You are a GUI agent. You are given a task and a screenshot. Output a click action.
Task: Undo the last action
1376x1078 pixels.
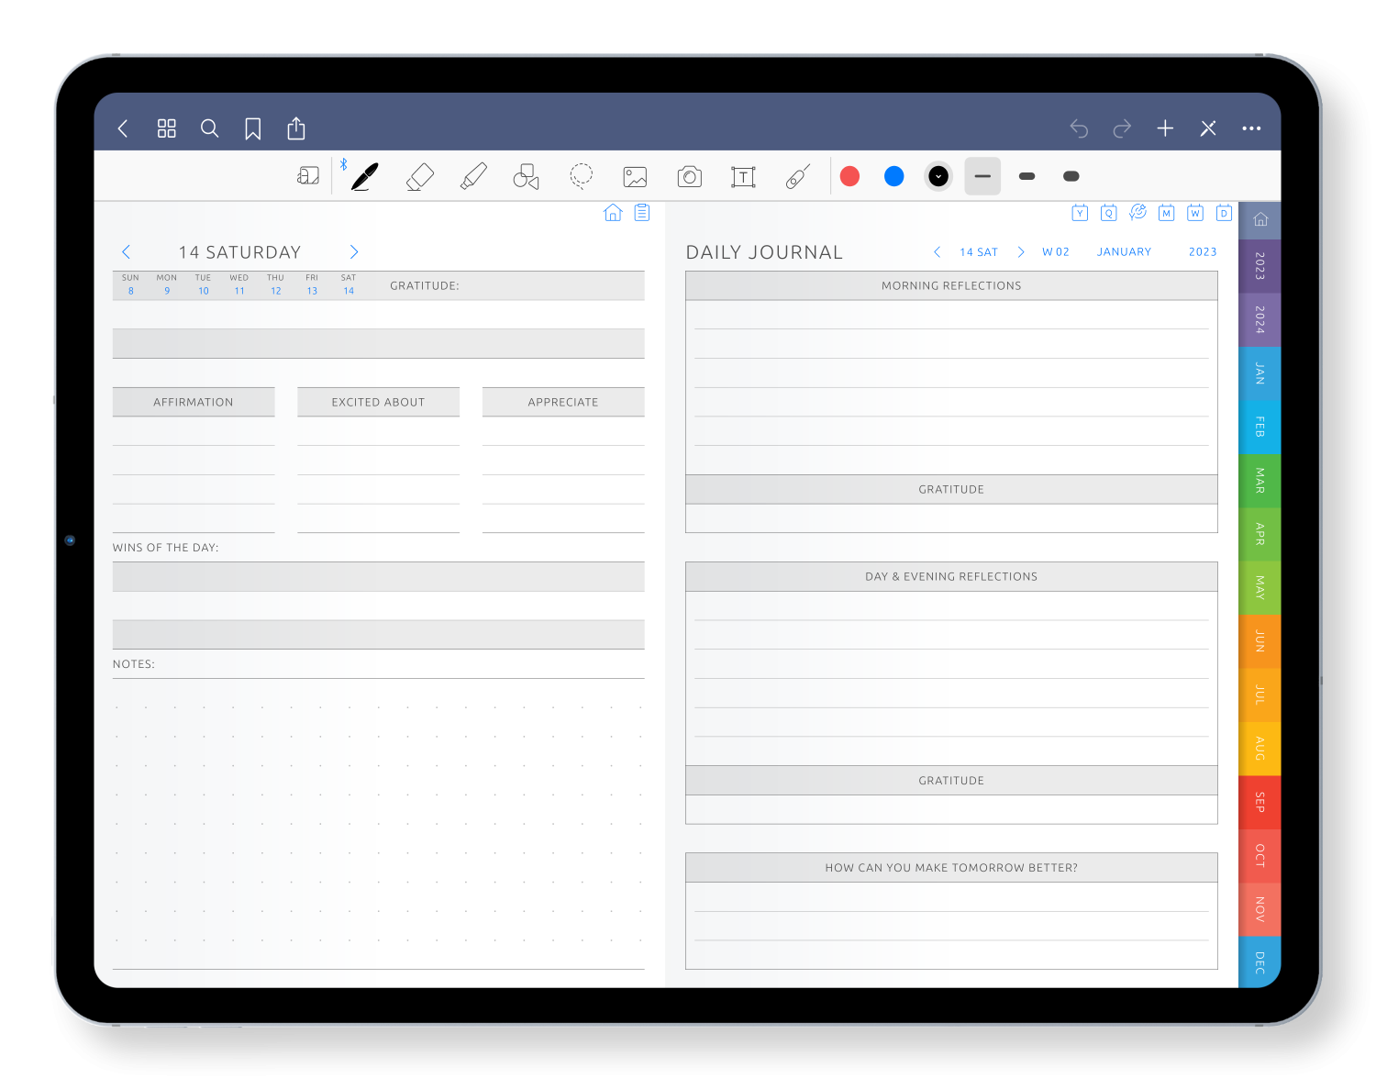click(x=1079, y=128)
